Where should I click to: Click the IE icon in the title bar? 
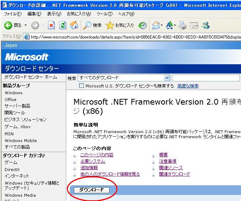[4, 5]
